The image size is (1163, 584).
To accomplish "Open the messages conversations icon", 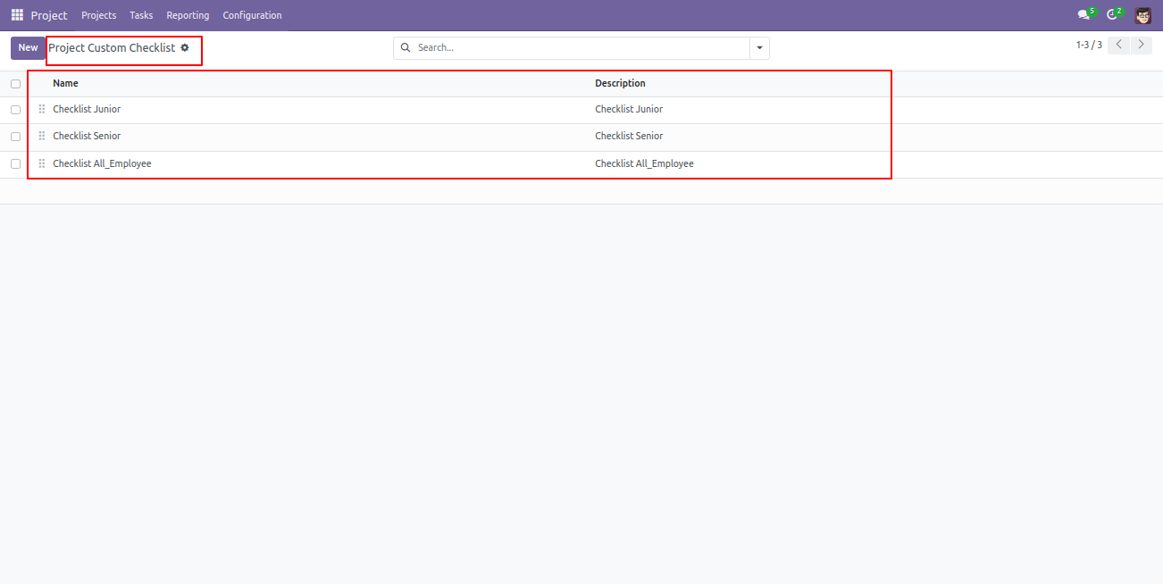I will 1085,14.
